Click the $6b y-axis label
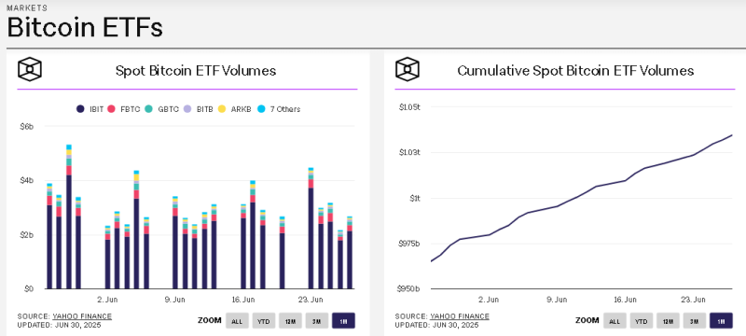The height and width of the screenshot is (336, 746). tap(26, 126)
